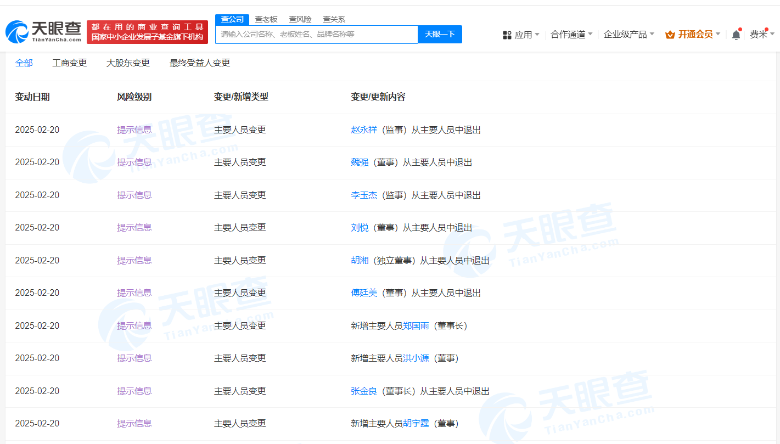
Task: Select the 工商变更 filter tab
Action: 70,63
